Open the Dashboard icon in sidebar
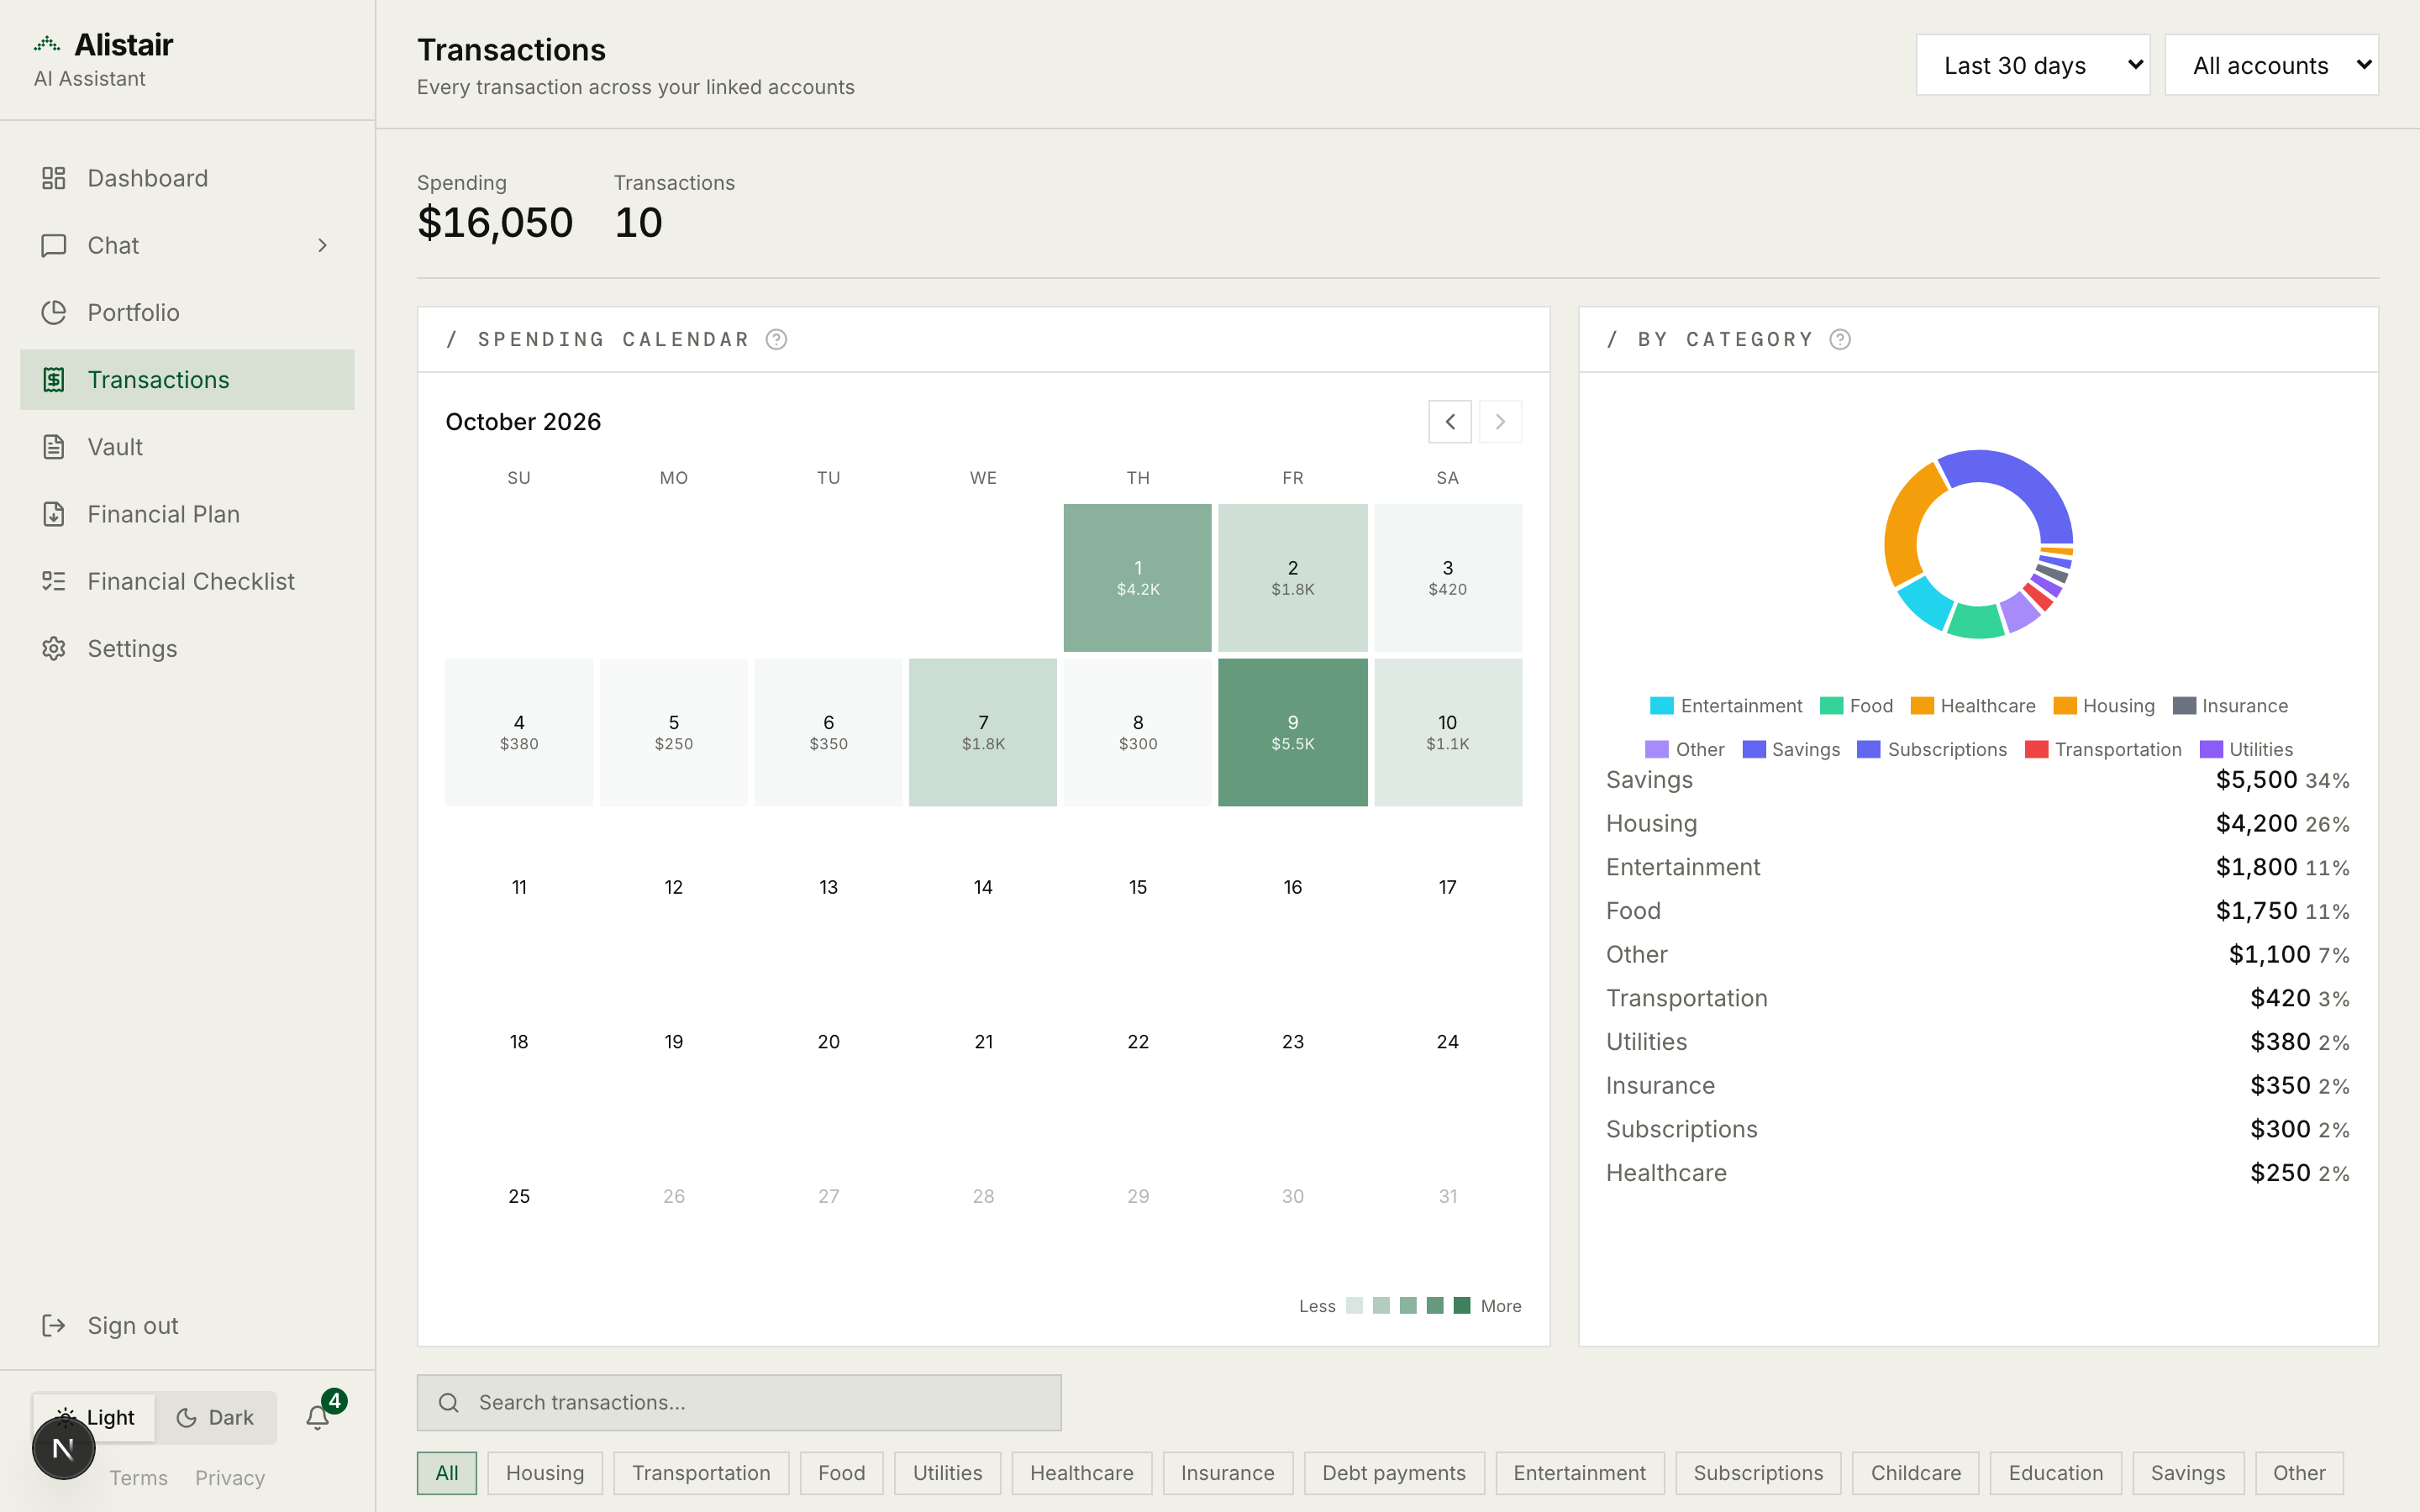The height and width of the screenshot is (1512, 2420). (x=54, y=178)
